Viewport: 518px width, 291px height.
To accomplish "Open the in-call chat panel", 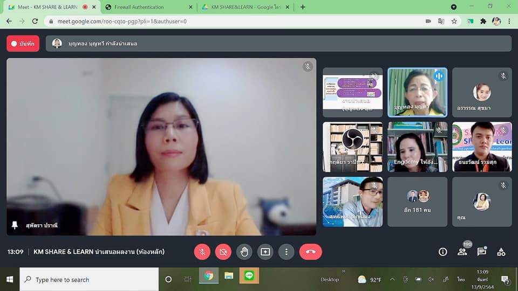I will (481, 252).
